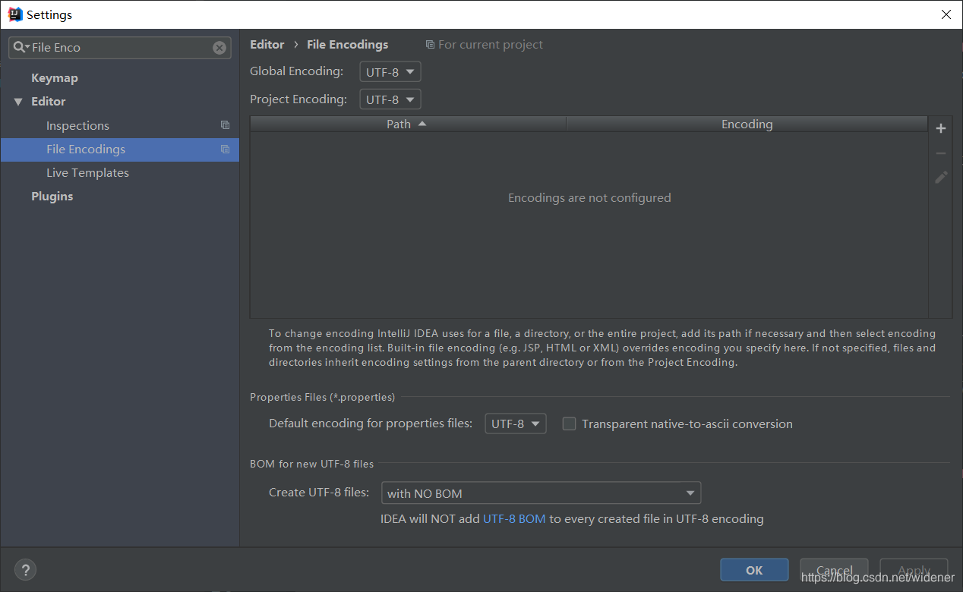Open the Project Encoding dropdown
963x592 pixels.
click(390, 99)
